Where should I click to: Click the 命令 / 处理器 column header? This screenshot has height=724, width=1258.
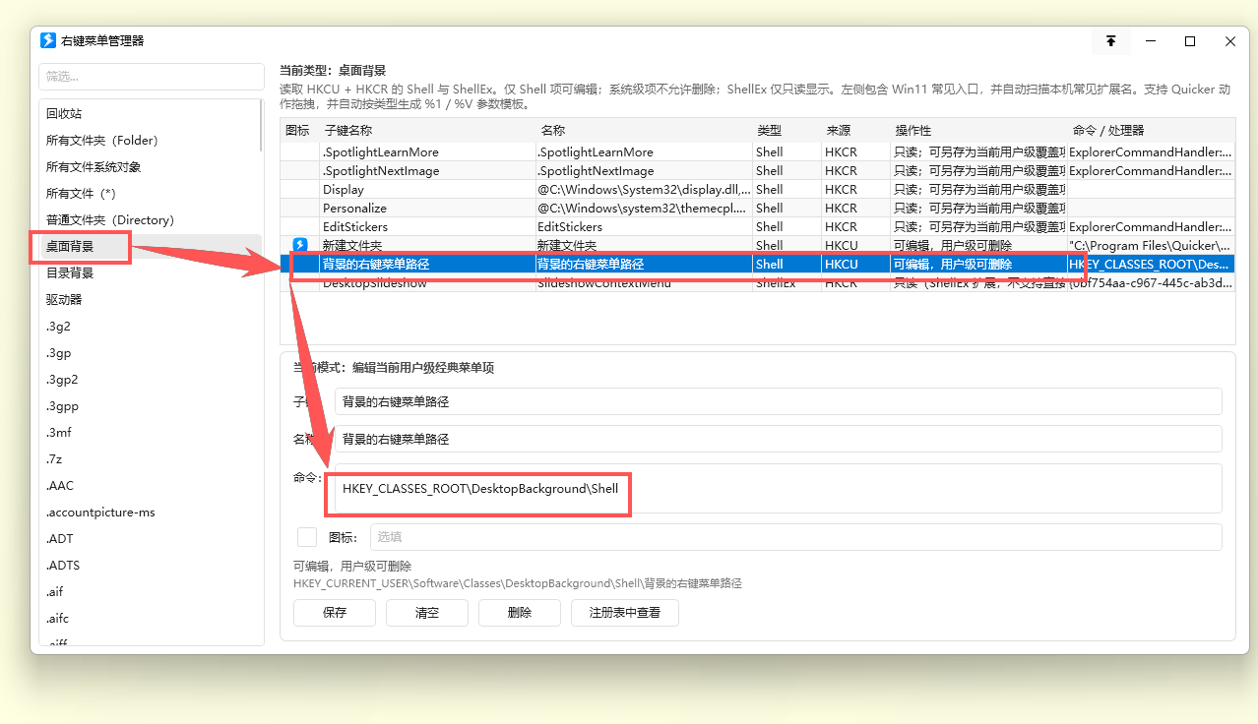click(1107, 131)
